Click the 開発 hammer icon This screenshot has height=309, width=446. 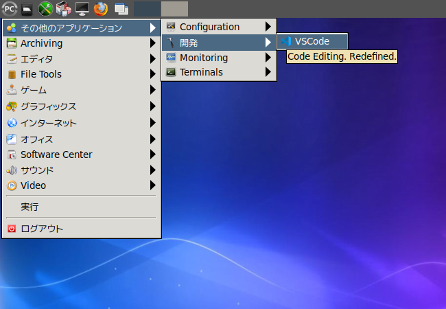171,43
